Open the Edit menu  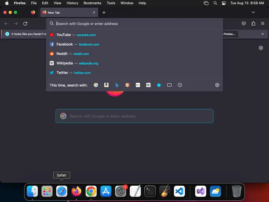(45, 3)
